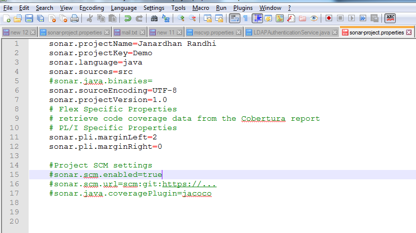Zoom in on the editor
Screen dimensions: 416x233
coord(181,18)
